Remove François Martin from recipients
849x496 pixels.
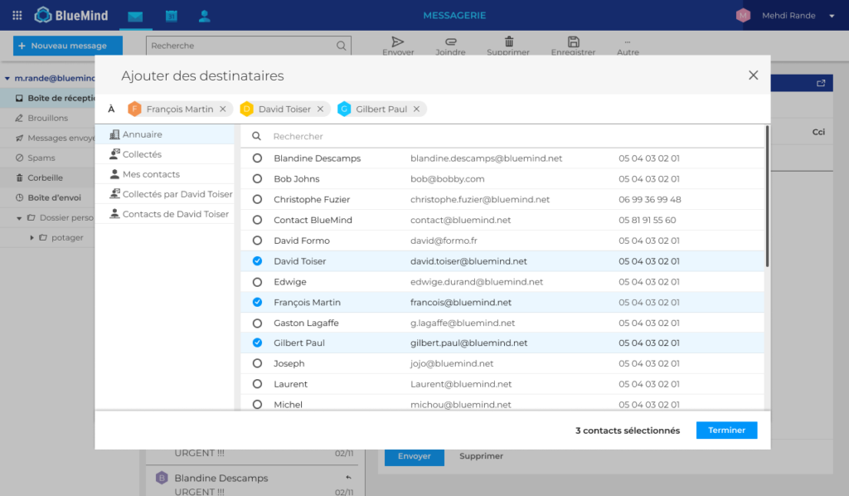click(222, 109)
